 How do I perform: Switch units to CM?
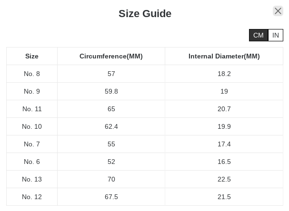tap(259, 35)
